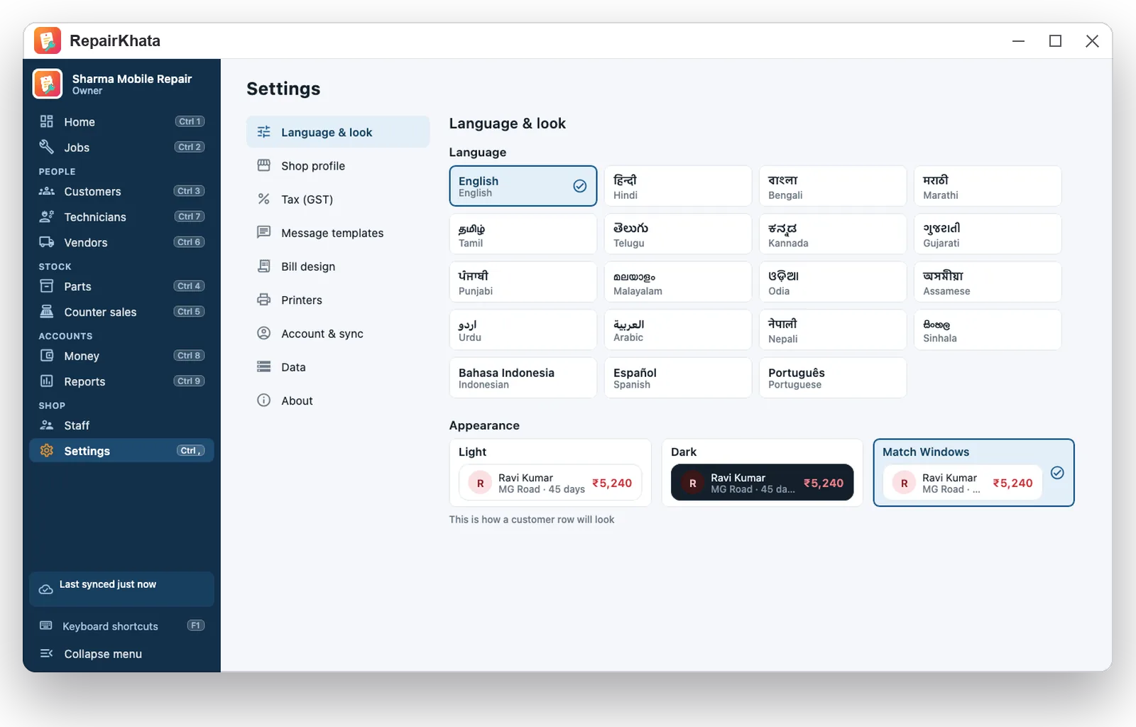The height and width of the screenshot is (727, 1136).
Task: Choose Hindi language option
Action: click(678, 186)
